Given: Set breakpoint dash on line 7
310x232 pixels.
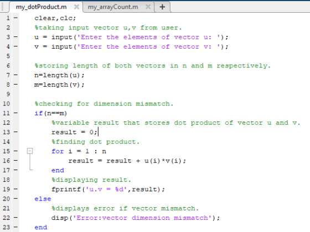Looking at the screenshot, I should point(15,75).
